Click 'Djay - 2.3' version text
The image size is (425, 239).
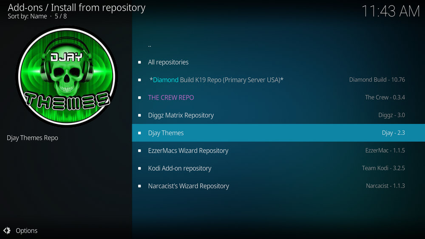click(393, 133)
